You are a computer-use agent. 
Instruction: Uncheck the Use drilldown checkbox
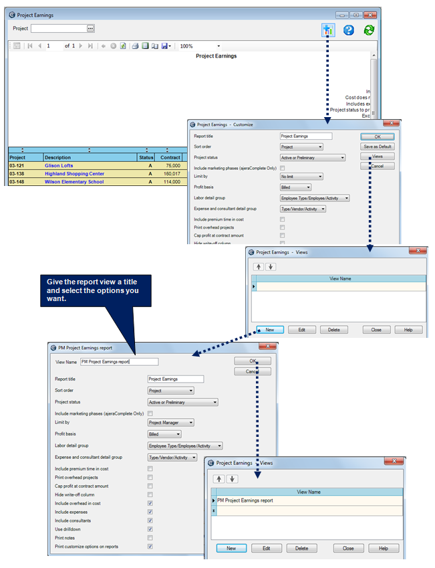pyautogui.click(x=150, y=529)
